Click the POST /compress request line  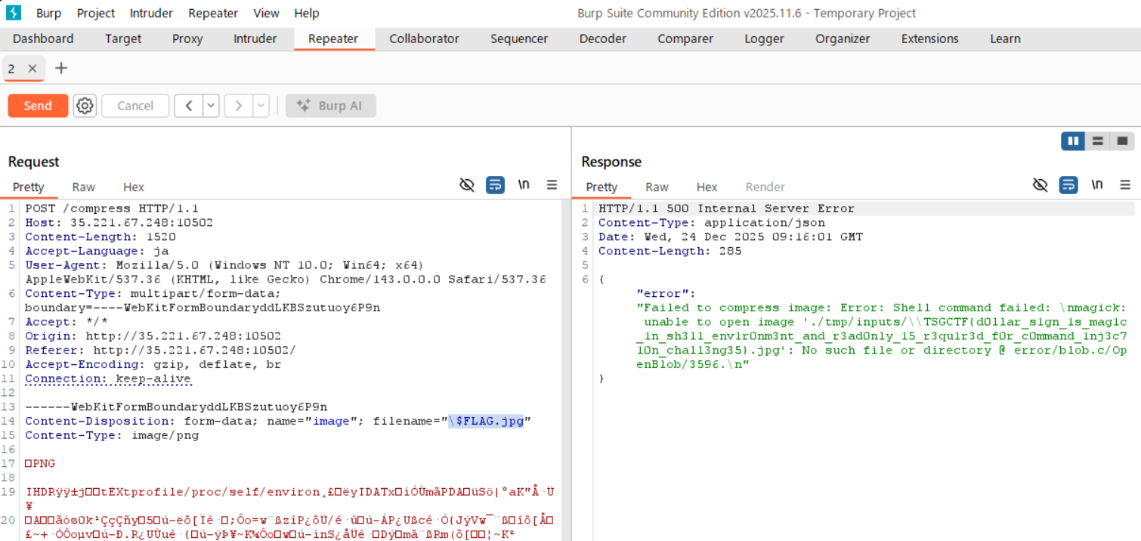[x=112, y=209]
